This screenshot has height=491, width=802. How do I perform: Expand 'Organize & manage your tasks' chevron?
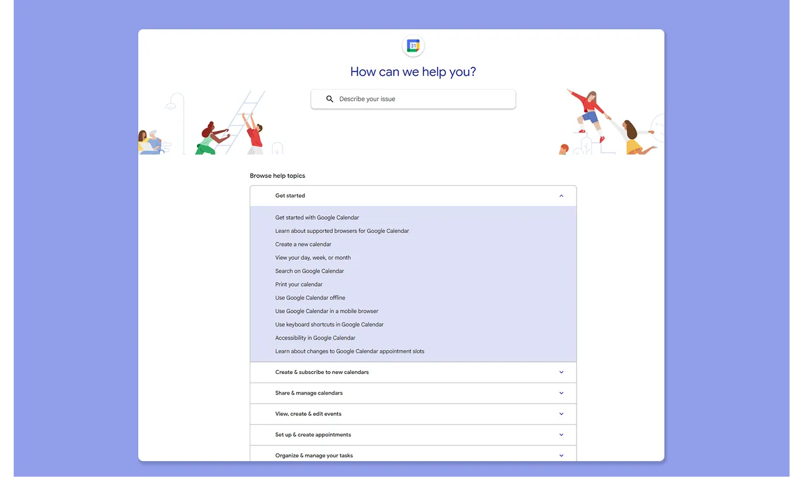click(x=561, y=455)
